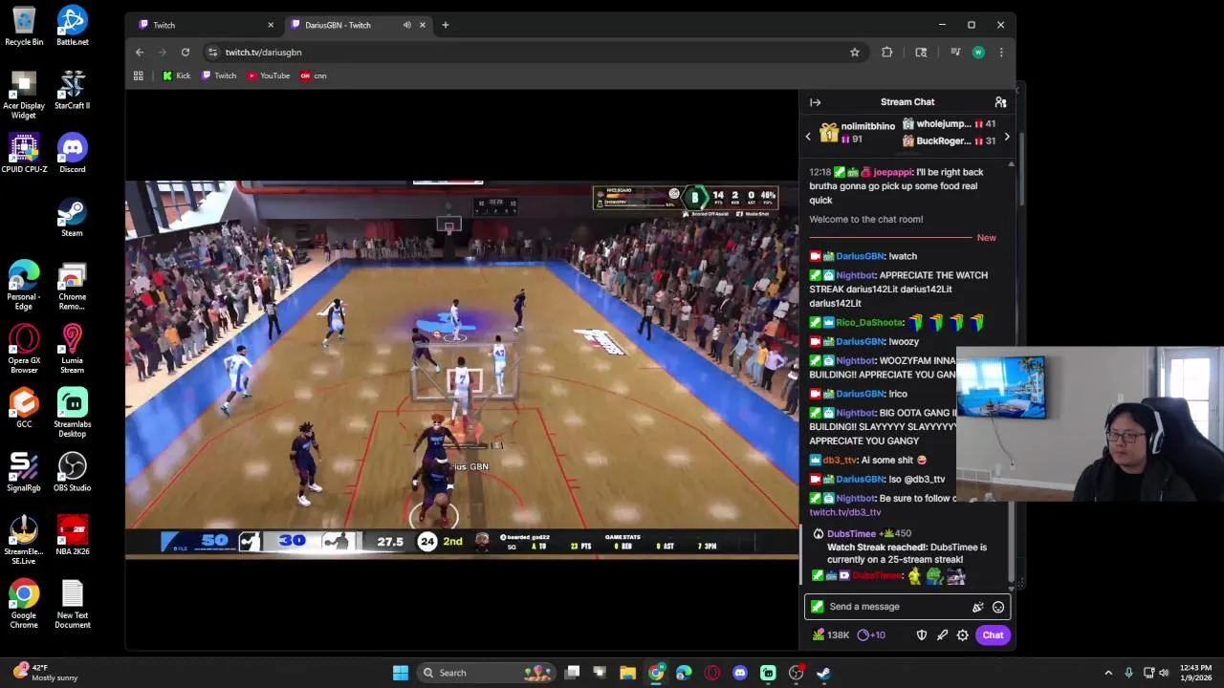Show next gifter leaderboard entry

1006,137
